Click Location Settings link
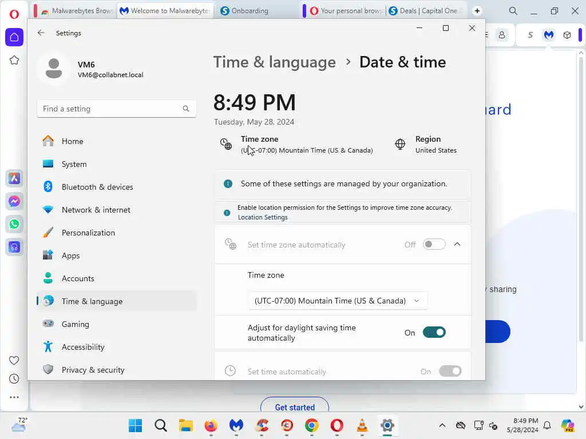Image resolution: width=586 pixels, height=439 pixels. (x=263, y=217)
